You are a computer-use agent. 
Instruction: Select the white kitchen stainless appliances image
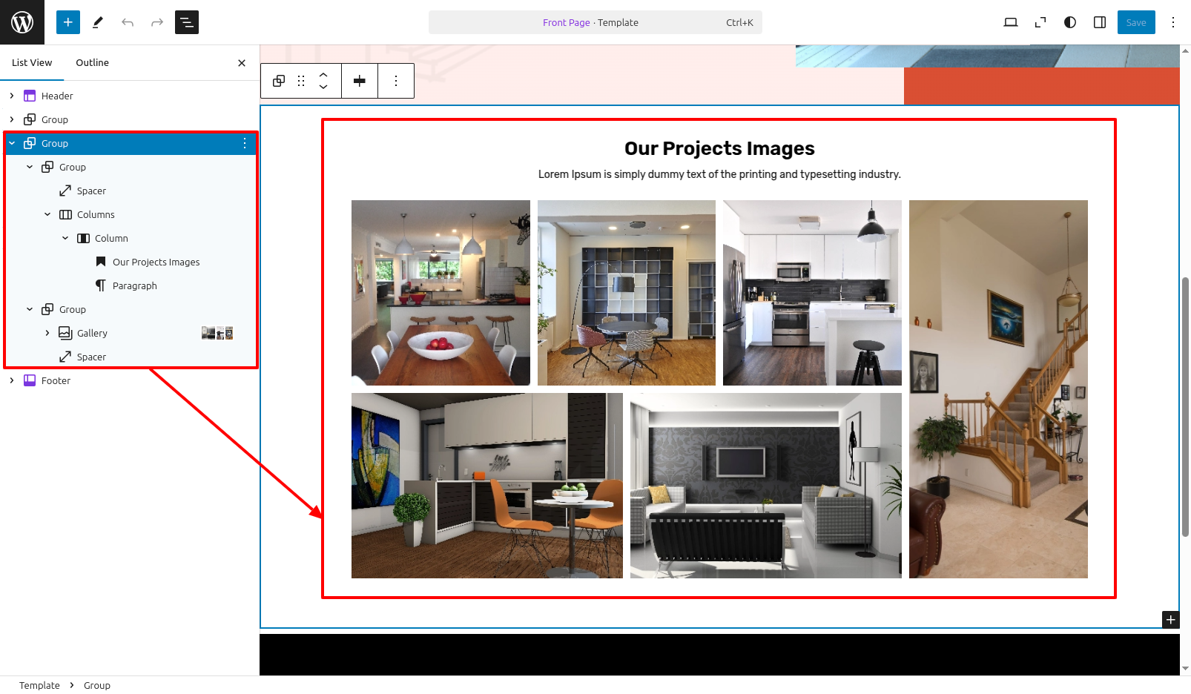pyautogui.click(x=812, y=293)
